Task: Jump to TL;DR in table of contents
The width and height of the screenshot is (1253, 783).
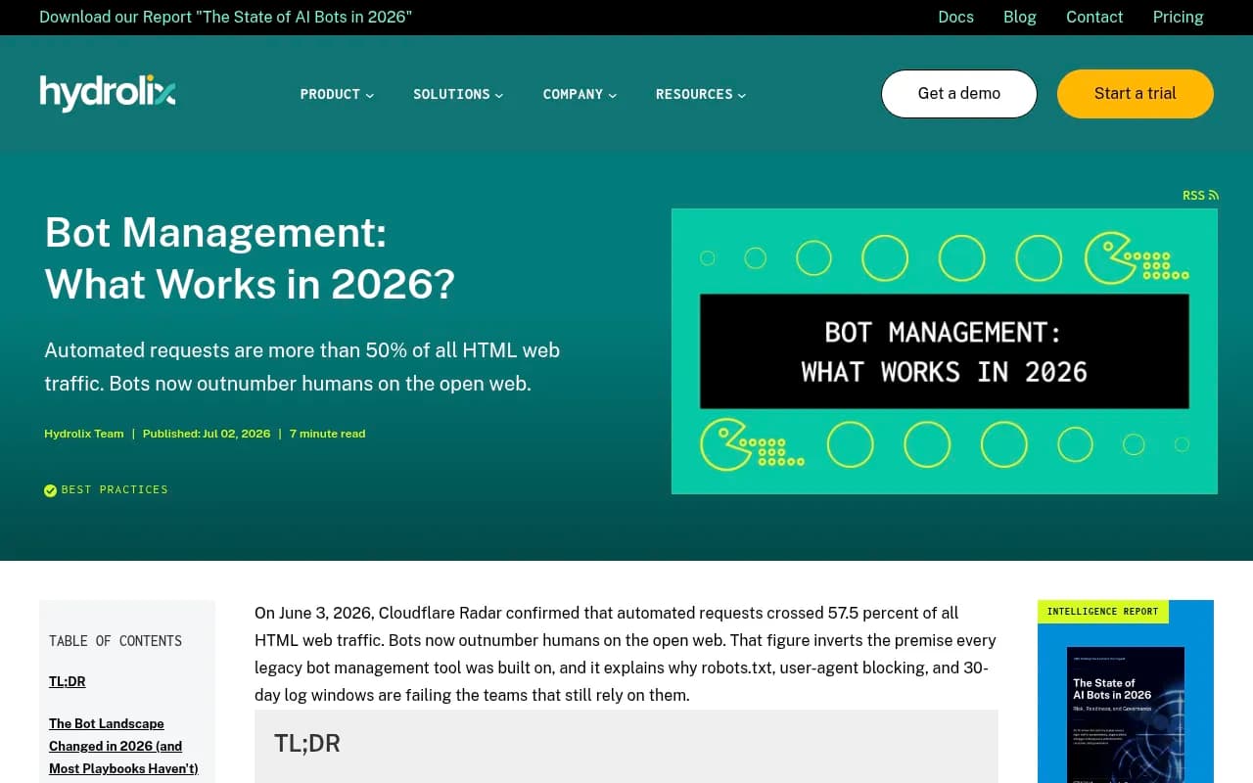Action: pyautogui.click(x=68, y=681)
